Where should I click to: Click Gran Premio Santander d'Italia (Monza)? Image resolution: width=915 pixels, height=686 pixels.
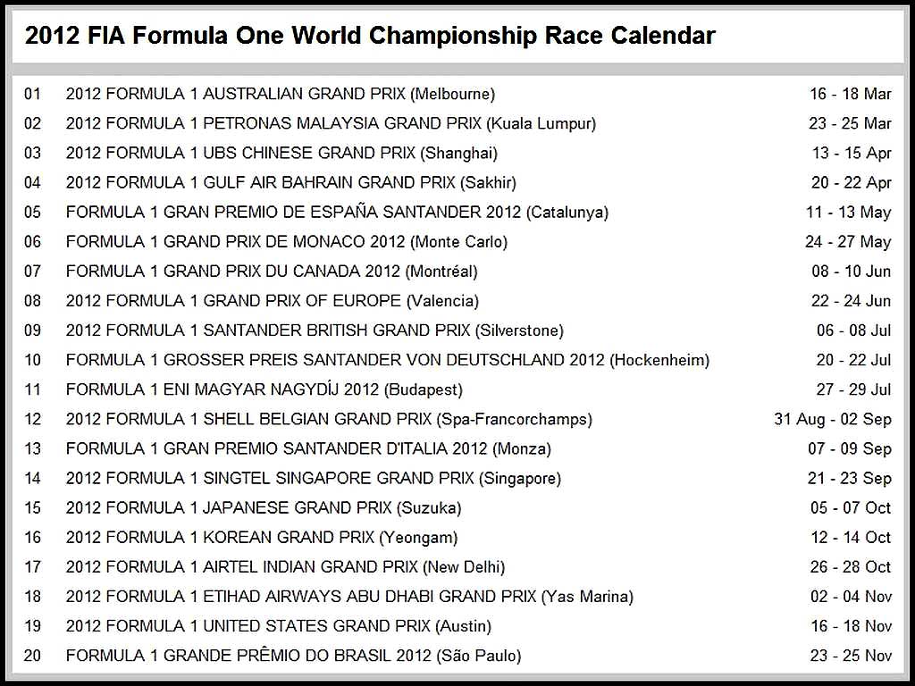pos(308,448)
